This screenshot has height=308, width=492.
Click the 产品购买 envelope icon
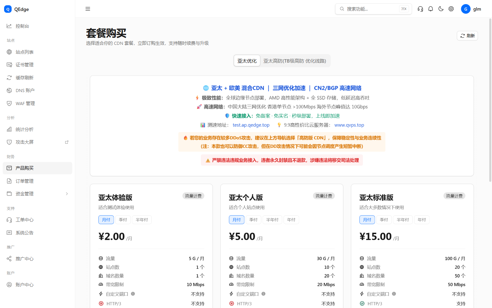tap(9, 168)
